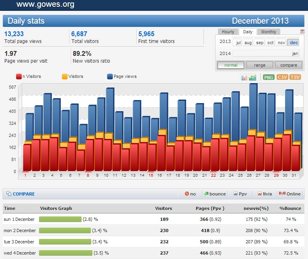
Task: Show the bounce comparison graph
Action: pyautogui.click(x=215, y=194)
